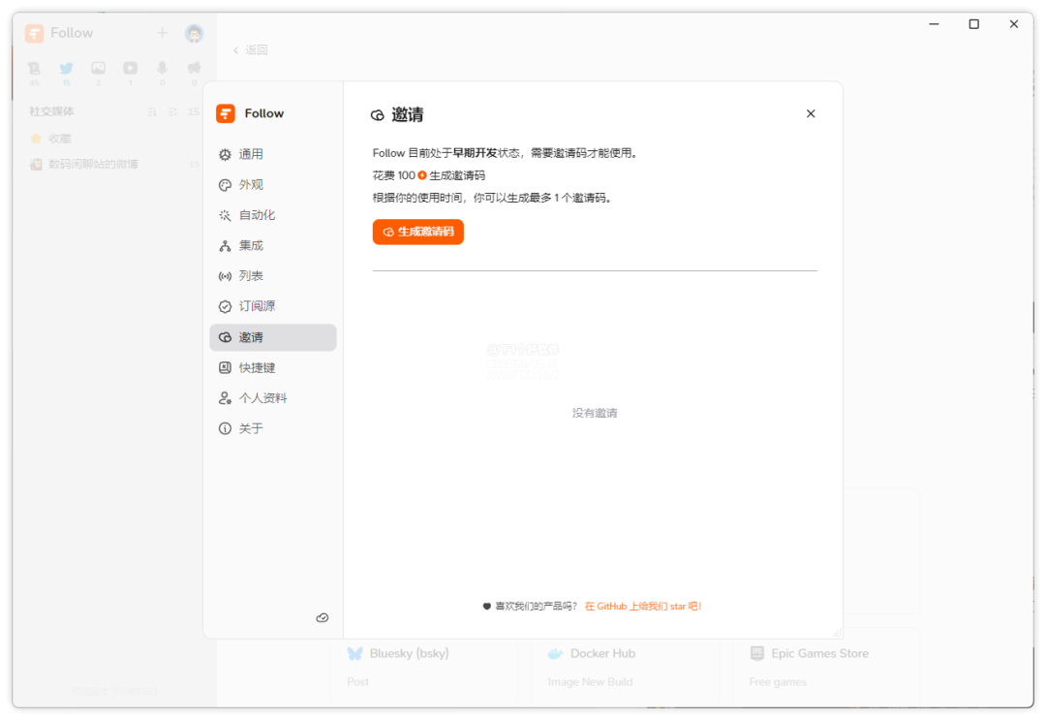
Task: Click the sort icon beside 社交媒体
Action: [x=152, y=112]
